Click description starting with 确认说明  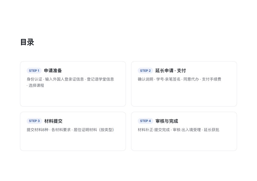[x=179, y=79]
